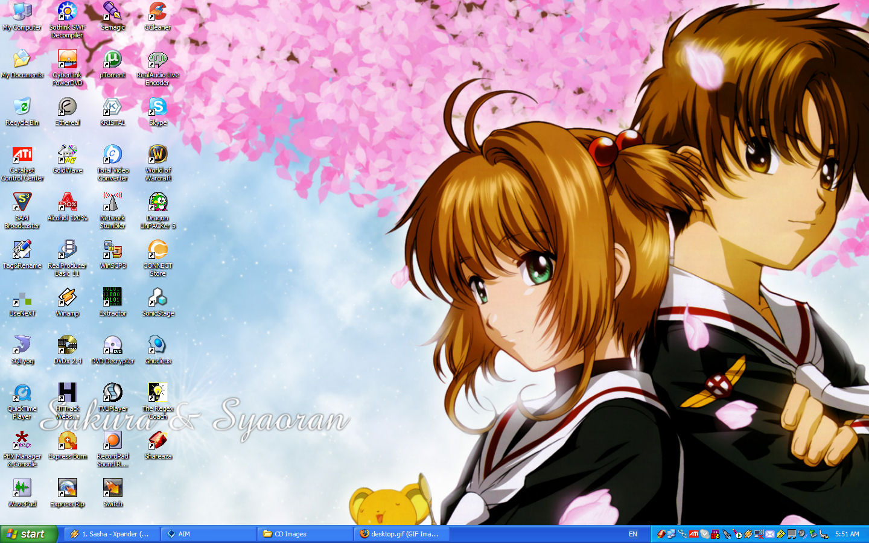Click the system tray clock
This screenshot has height=543, width=869.
847,534
